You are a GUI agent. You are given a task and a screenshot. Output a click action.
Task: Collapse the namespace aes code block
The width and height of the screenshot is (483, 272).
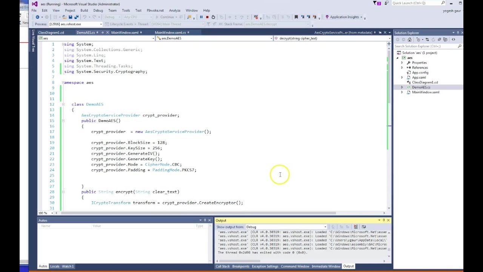63,82
